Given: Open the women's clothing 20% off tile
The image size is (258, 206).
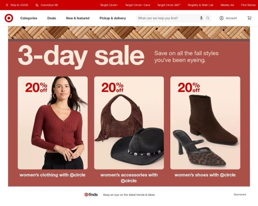Looking at the screenshot, I should tap(52, 123).
